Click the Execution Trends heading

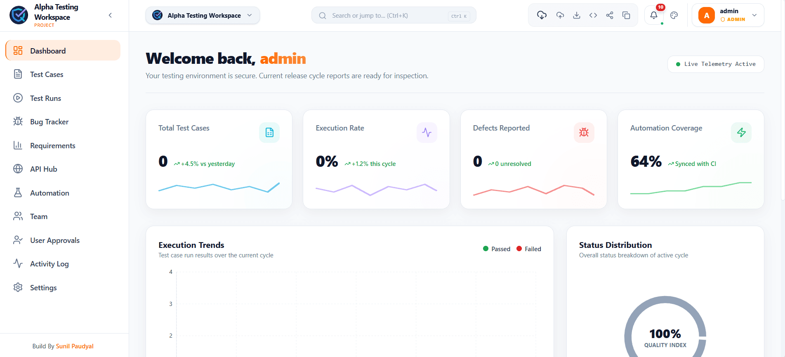pyautogui.click(x=191, y=245)
